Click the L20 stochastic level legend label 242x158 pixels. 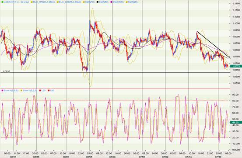[x=43, y=91]
